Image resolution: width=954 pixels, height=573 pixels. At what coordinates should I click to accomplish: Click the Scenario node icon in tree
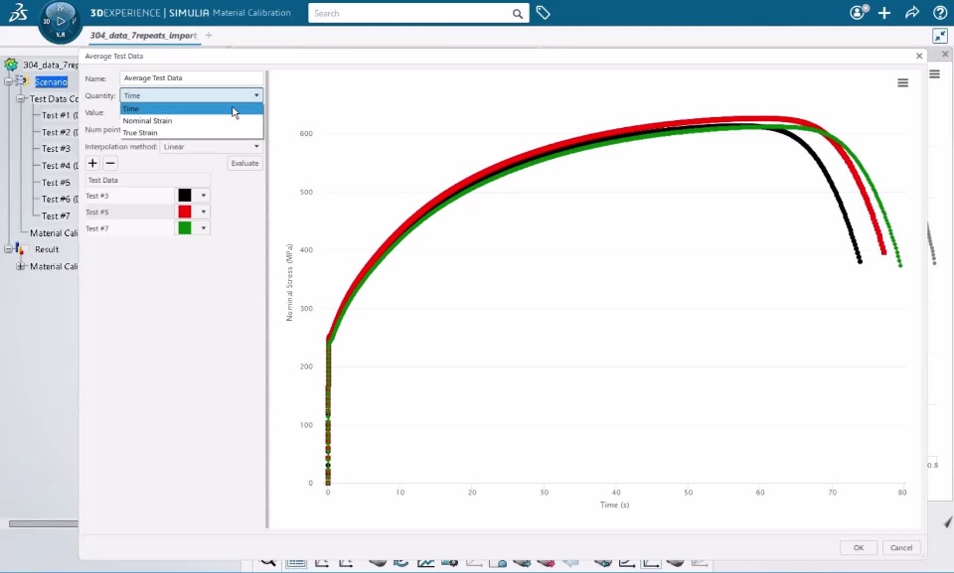(x=23, y=80)
